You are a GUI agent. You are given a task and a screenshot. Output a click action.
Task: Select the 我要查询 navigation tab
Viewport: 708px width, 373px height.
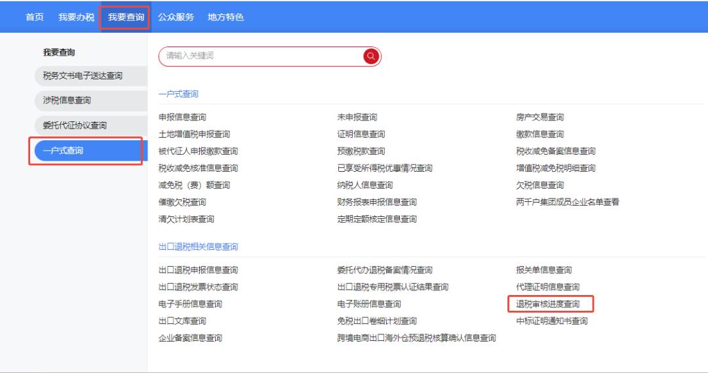pos(126,16)
